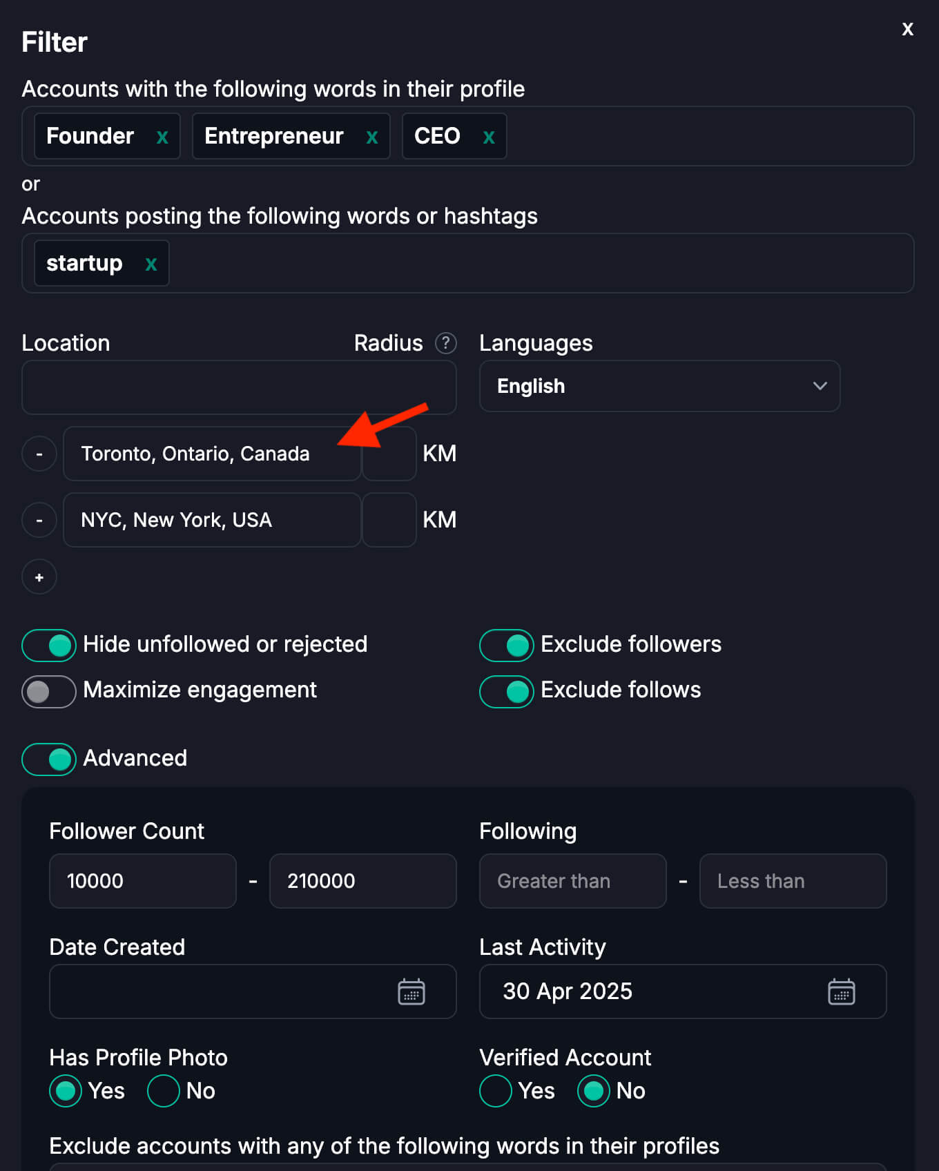This screenshot has width=939, height=1171.
Task: Open the Last Activity calendar picker
Action: pos(841,991)
